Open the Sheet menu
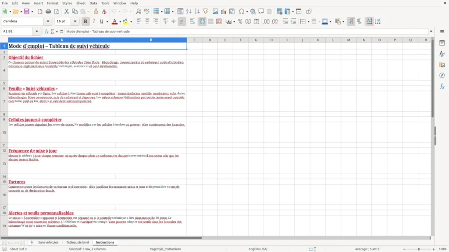Screen dimensions: 449x252 tap(81, 3)
